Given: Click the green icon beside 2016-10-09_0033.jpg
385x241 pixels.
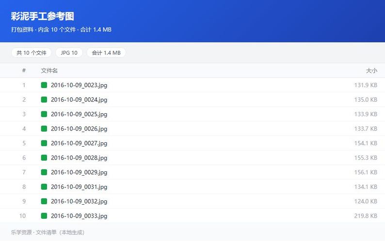Looking at the screenshot, I should [x=44, y=216].
